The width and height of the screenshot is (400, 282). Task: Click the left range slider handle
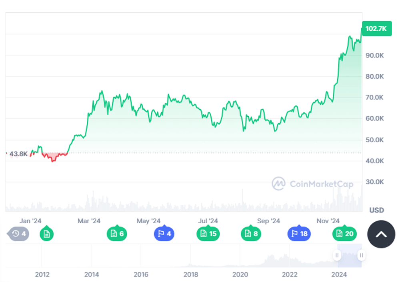coord(336,255)
